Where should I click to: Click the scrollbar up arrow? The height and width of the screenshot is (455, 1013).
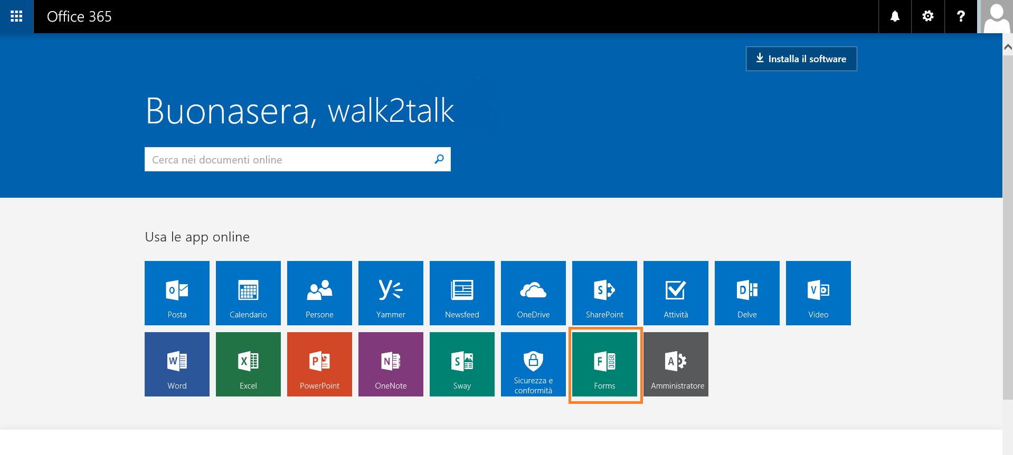(x=1008, y=47)
